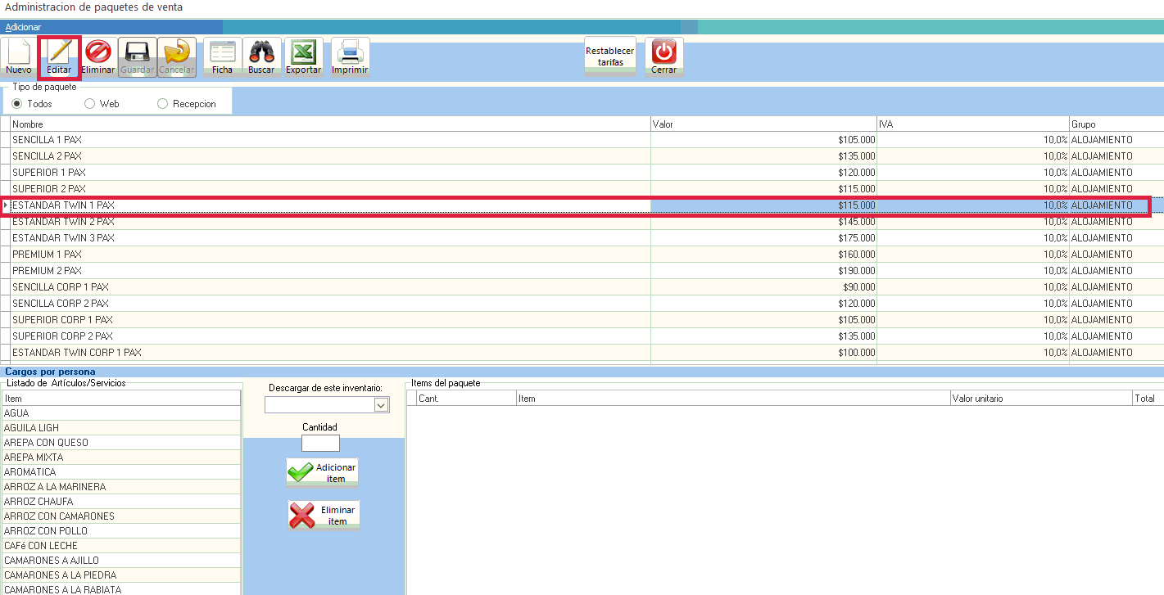This screenshot has height=595, width=1164.
Task: Sort by the Nombre column header
Action: (x=328, y=124)
